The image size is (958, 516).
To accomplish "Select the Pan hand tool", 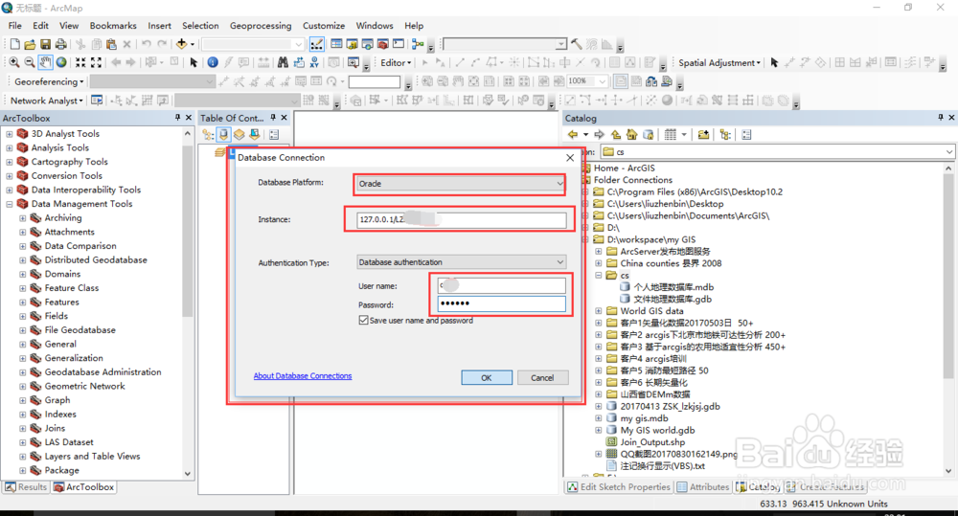I will point(45,62).
